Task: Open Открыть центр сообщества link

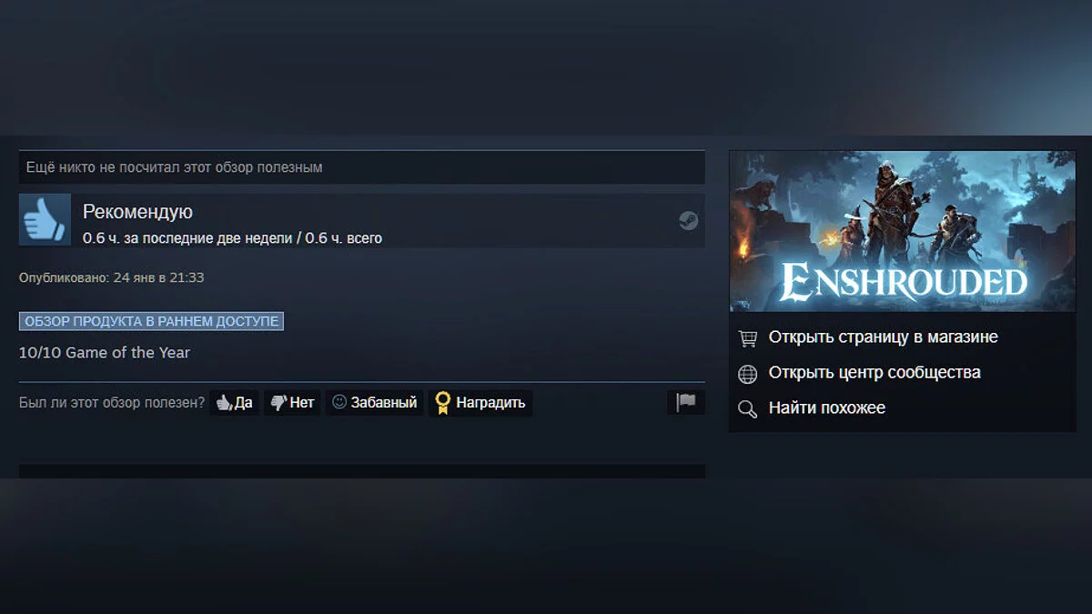Action: tap(875, 373)
